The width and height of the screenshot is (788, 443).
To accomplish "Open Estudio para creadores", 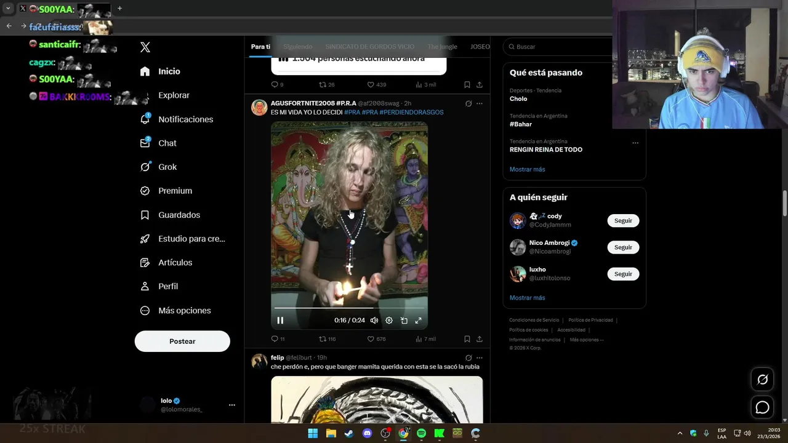I will click(182, 239).
